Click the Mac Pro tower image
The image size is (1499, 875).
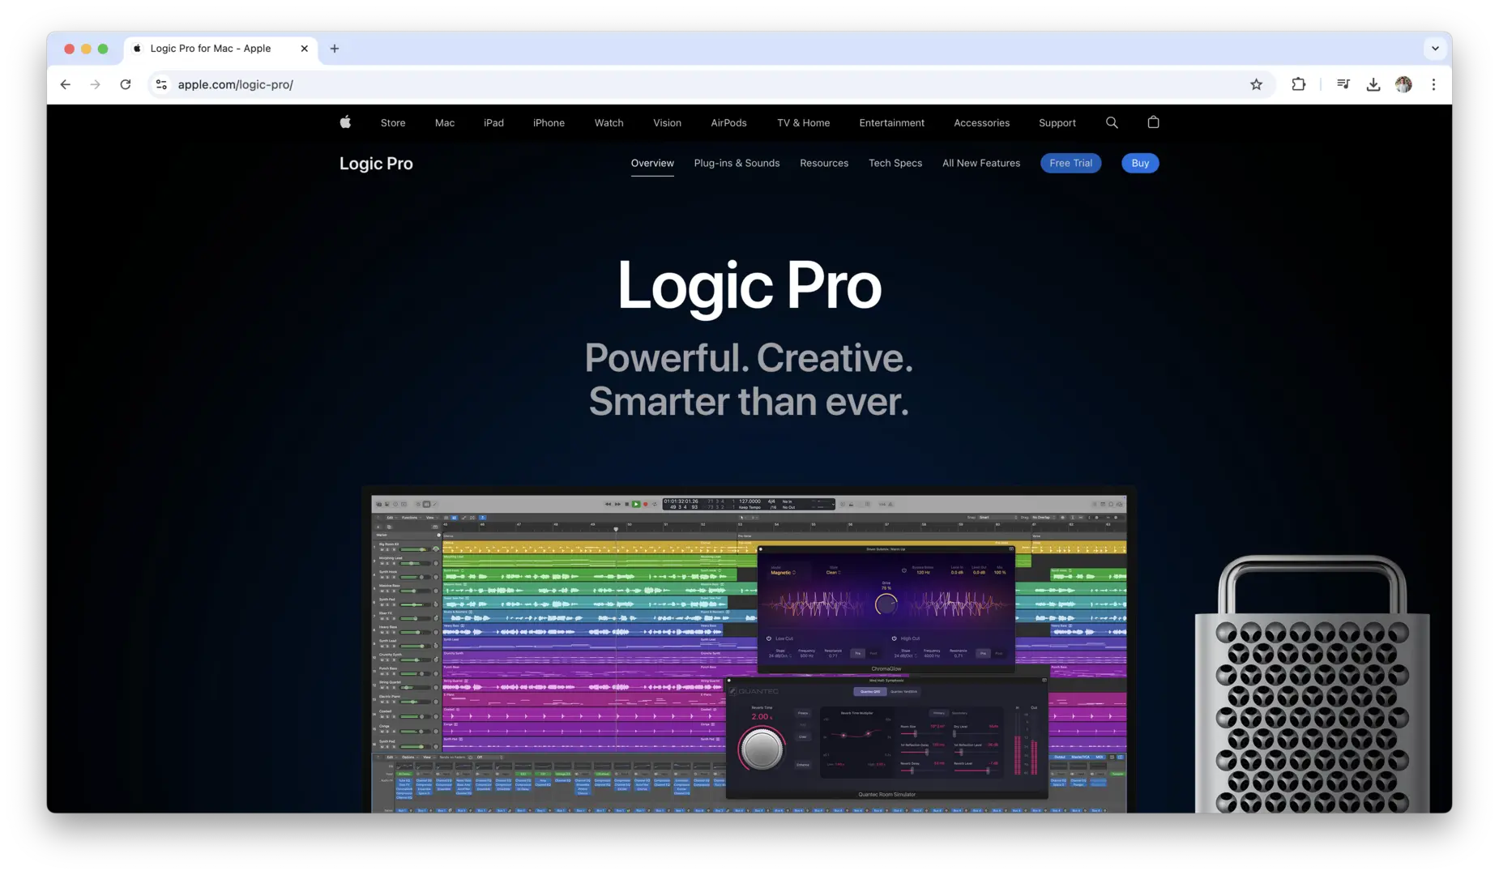pyautogui.click(x=1312, y=685)
